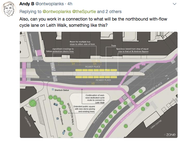181x141 pixels.
Task: Open @ontwoplanks mention in Replying to line
Action: (x=57, y=12)
